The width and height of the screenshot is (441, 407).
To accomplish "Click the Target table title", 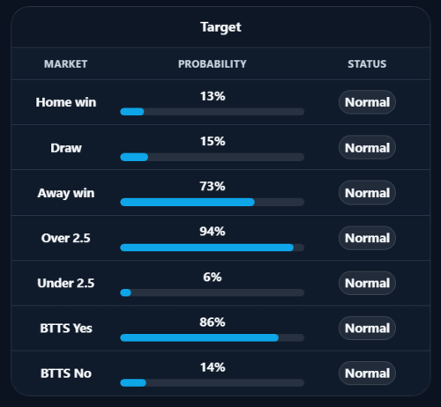I will click(220, 27).
